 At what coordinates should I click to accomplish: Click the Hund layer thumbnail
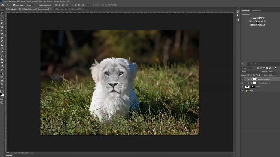(247, 90)
